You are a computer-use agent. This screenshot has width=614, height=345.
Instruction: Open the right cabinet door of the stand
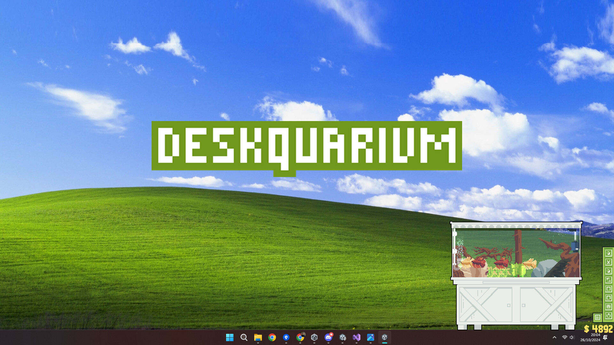(547, 304)
